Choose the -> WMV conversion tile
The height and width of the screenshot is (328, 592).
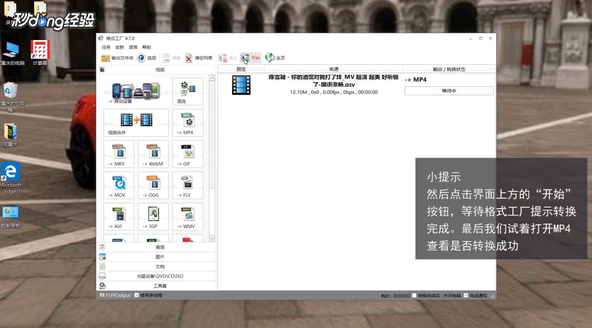188,217
